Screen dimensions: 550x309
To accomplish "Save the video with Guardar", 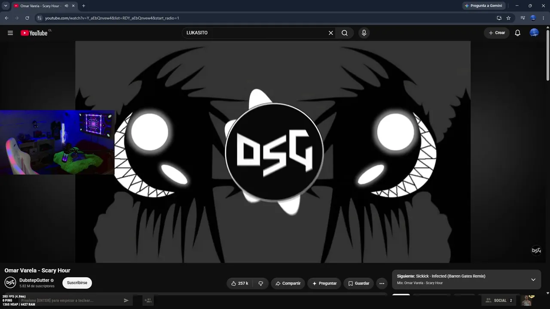I will pos(359,283).
